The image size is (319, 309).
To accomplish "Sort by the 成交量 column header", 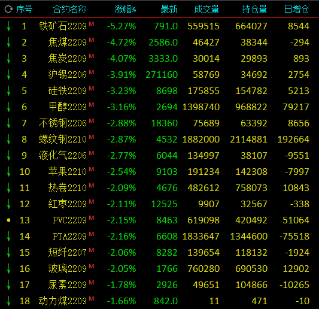I will (x=206, y=10).
